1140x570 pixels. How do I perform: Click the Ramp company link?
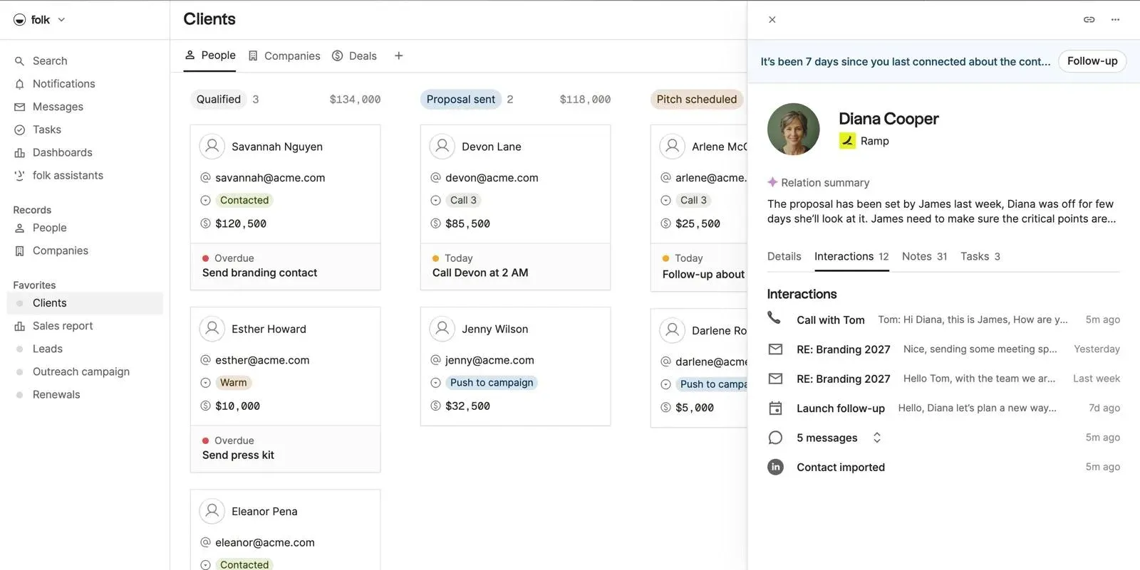click(x=864, y=141)
